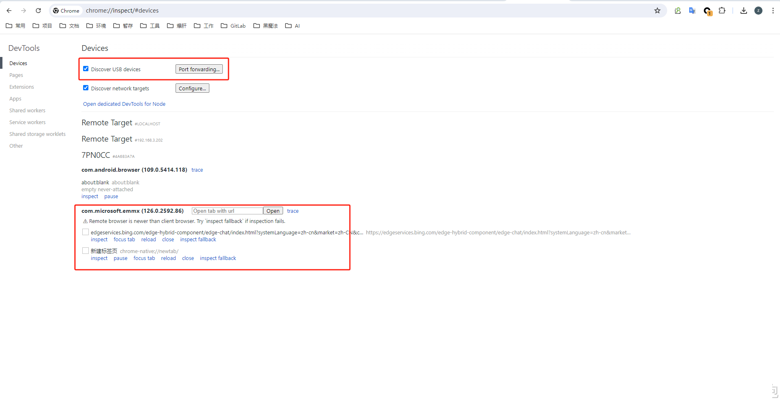Click the browser back arrow icon
This screenshot has width=780, height=404.
9,11
